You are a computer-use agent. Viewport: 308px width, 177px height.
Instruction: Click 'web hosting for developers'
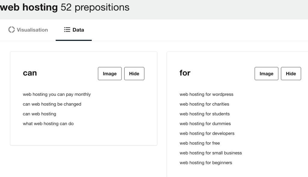207,133
